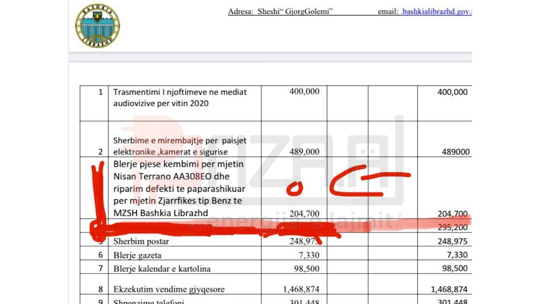Click the Blerje kalendar e kartolina label
Screen dimensions: 540x304
(162, 269)
